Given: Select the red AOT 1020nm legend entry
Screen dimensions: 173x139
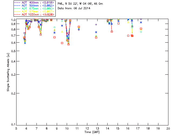Looking at the screenshot, I should coord(35,14).
